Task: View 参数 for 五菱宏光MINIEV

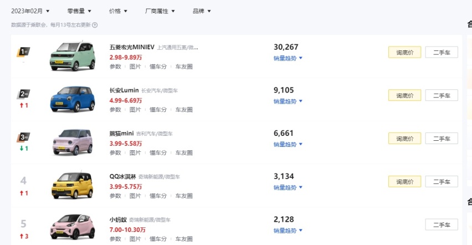Action: pyautogui.click(x=115, y=67)
